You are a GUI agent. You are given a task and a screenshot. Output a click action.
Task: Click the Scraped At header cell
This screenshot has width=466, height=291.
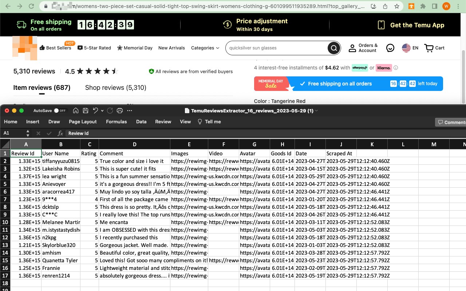click(x=341, y=154)
